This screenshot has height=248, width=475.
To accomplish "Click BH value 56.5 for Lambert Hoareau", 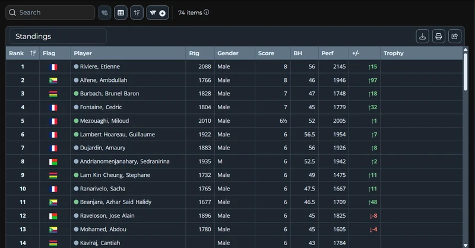I will point(309,135).
